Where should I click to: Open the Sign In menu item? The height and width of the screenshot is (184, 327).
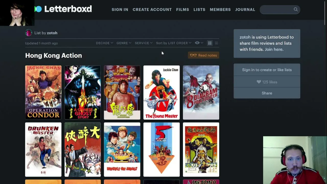(x=120, y=9)
